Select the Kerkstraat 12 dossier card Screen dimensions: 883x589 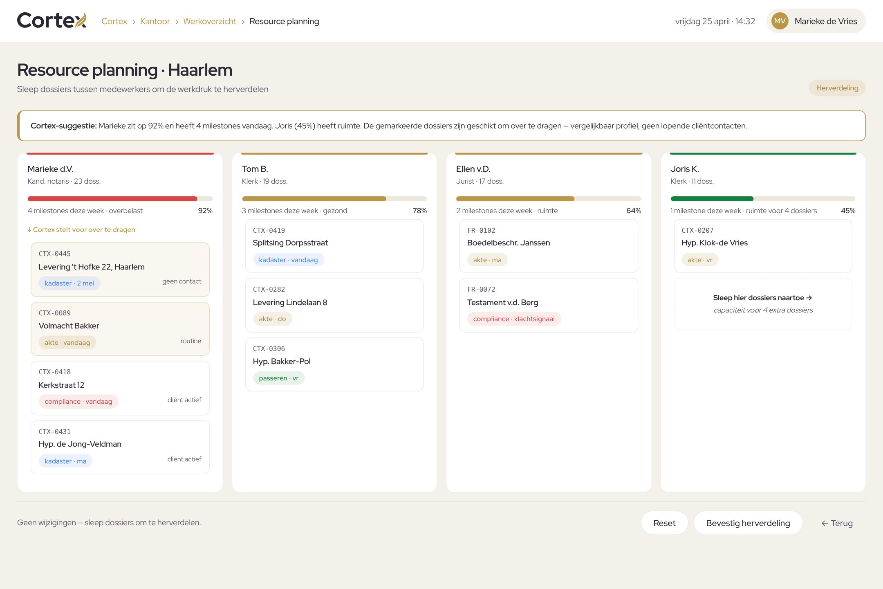pos(120,388)
